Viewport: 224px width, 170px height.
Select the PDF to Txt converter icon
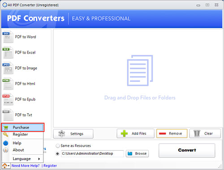(8, 115)
